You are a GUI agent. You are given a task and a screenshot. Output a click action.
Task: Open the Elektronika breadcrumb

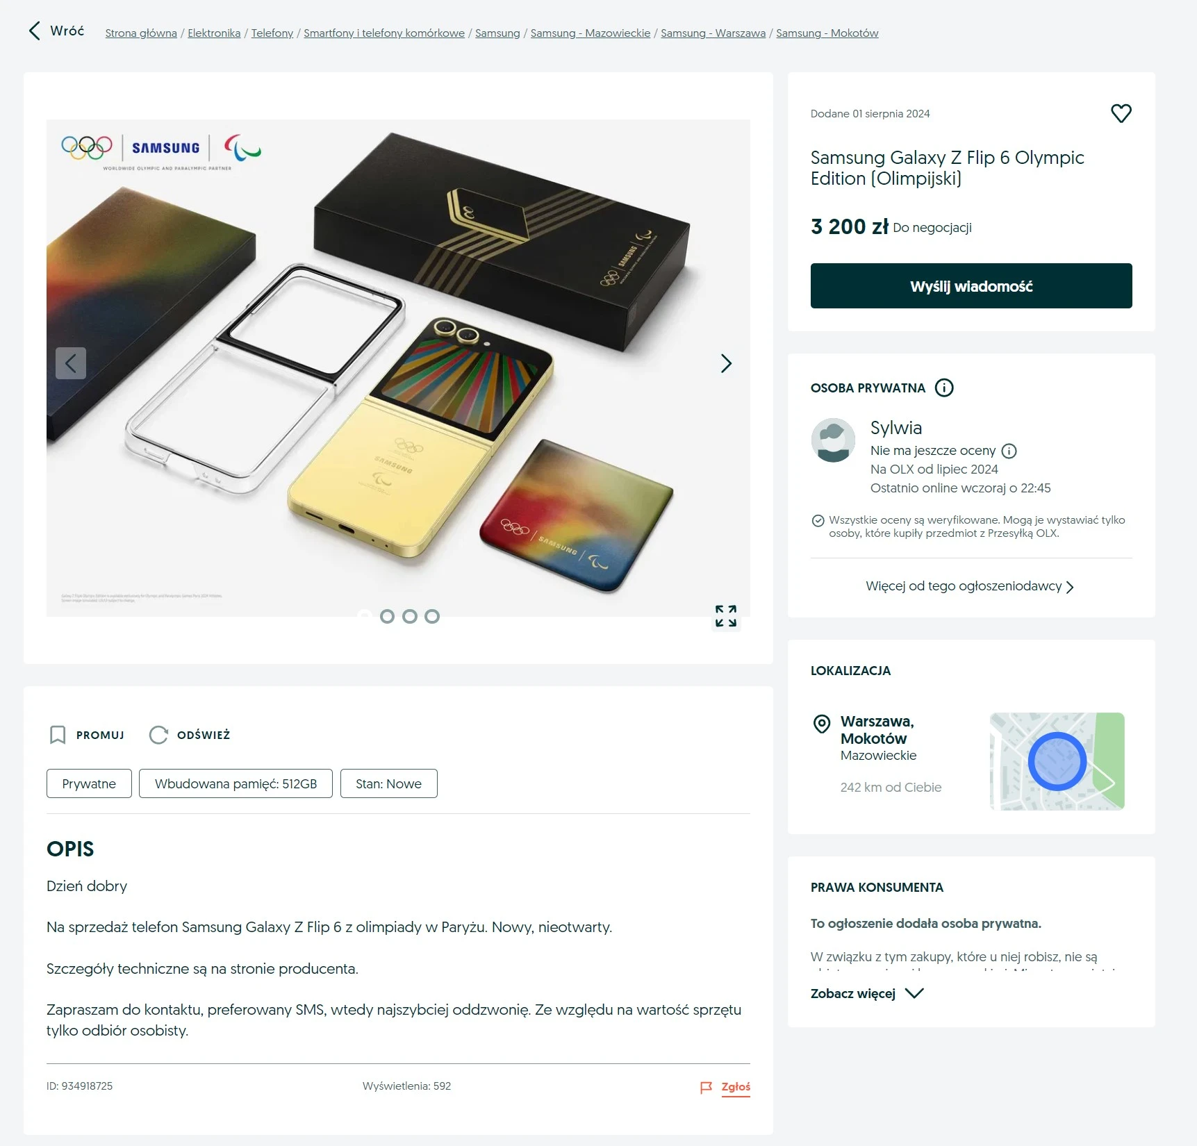point(214,33)
